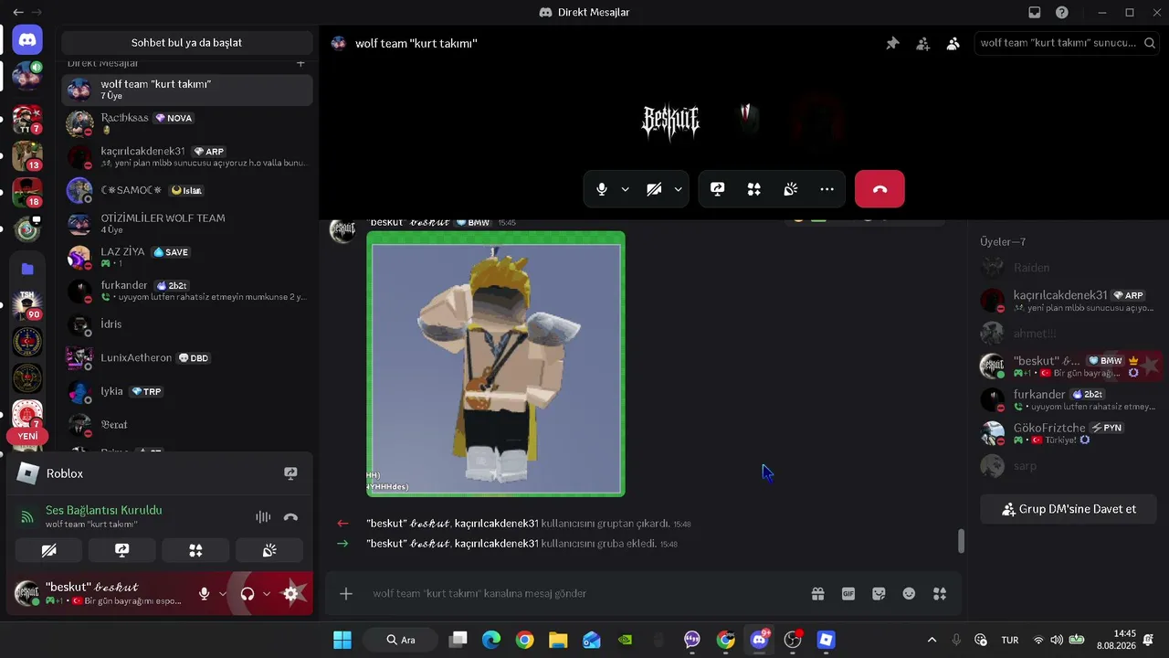Expand camera options in call controls

[678, 189]
